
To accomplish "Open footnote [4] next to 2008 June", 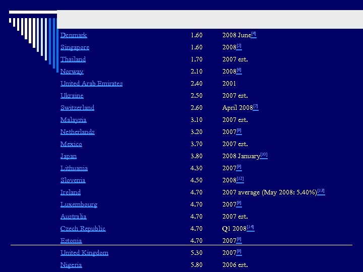I will tap(254, 34).
